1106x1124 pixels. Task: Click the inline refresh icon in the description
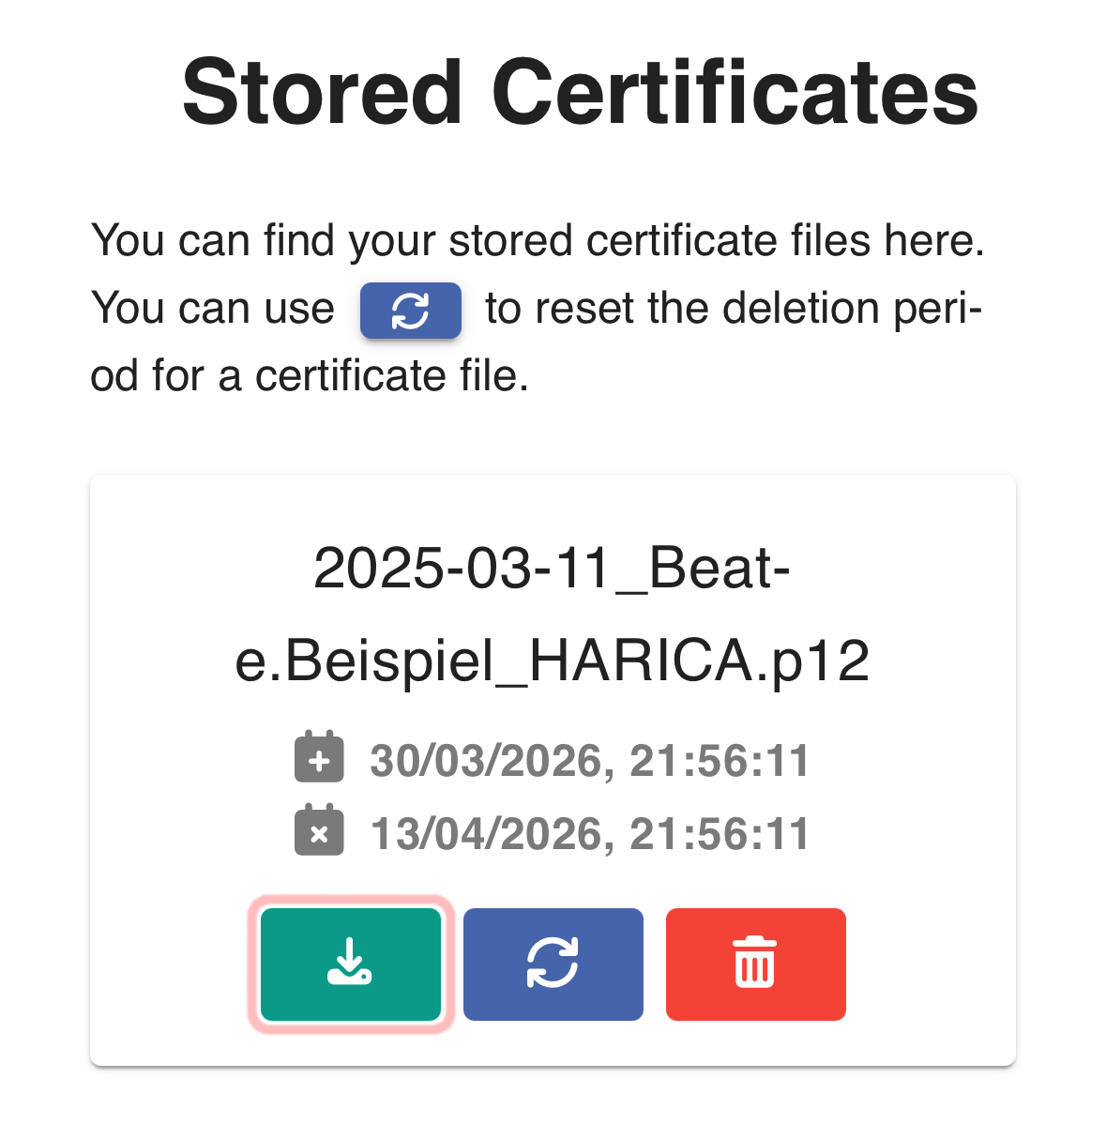pyautogui.click(x=410, y=311)
